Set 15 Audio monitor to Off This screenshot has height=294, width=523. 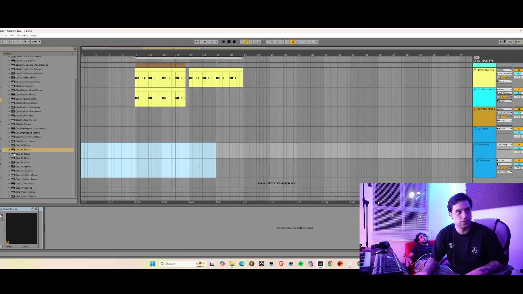pos(510,168)
